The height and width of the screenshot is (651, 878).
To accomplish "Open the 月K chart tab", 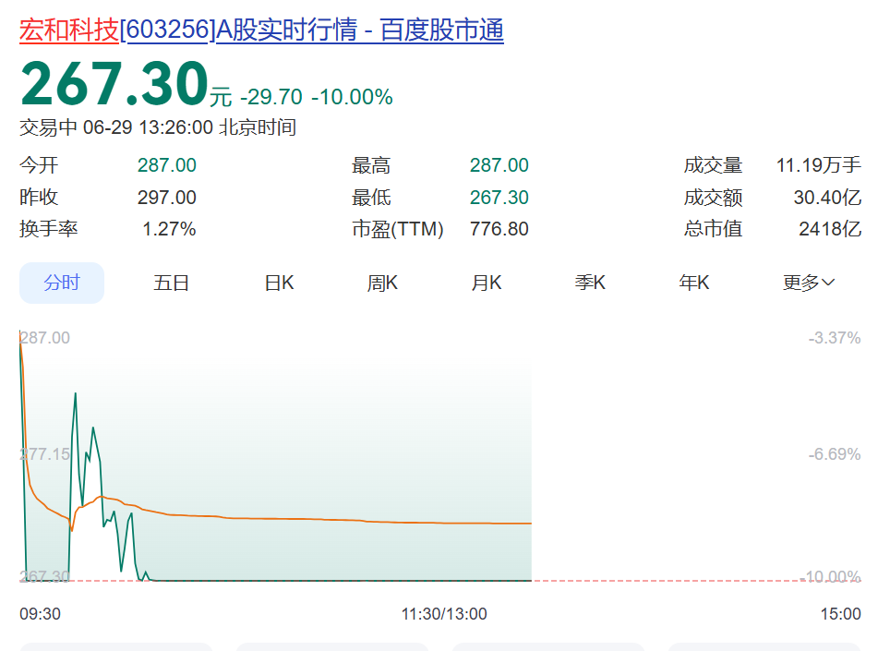I will pyautogui.click(x=486, y=283).
